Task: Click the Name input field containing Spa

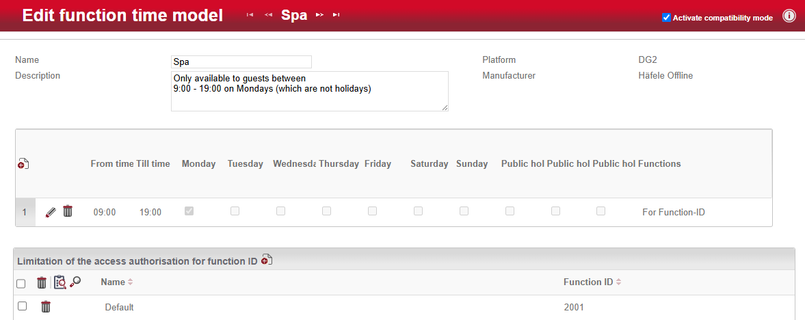Action: tap(241, 62)
